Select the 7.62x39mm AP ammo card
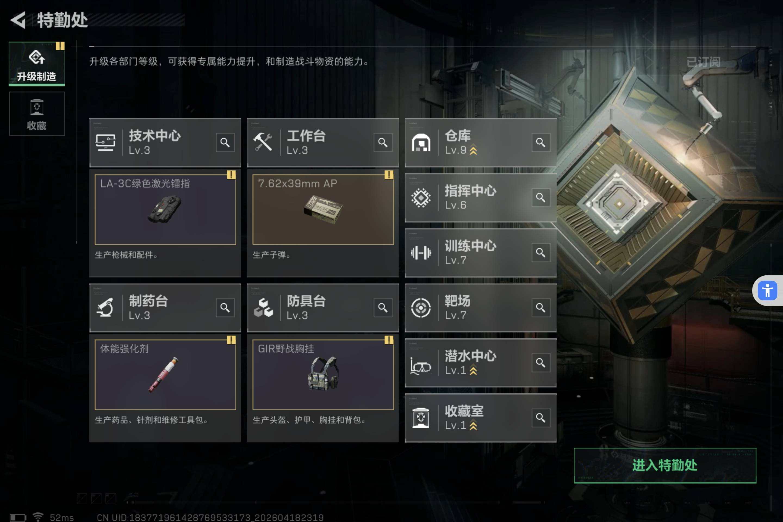783x522 pixels. (323, 209)
